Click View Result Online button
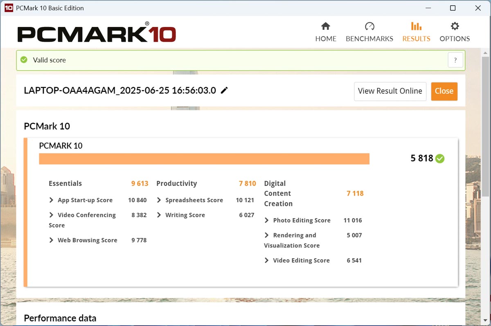The image size is (491, 326). (390, 91)
